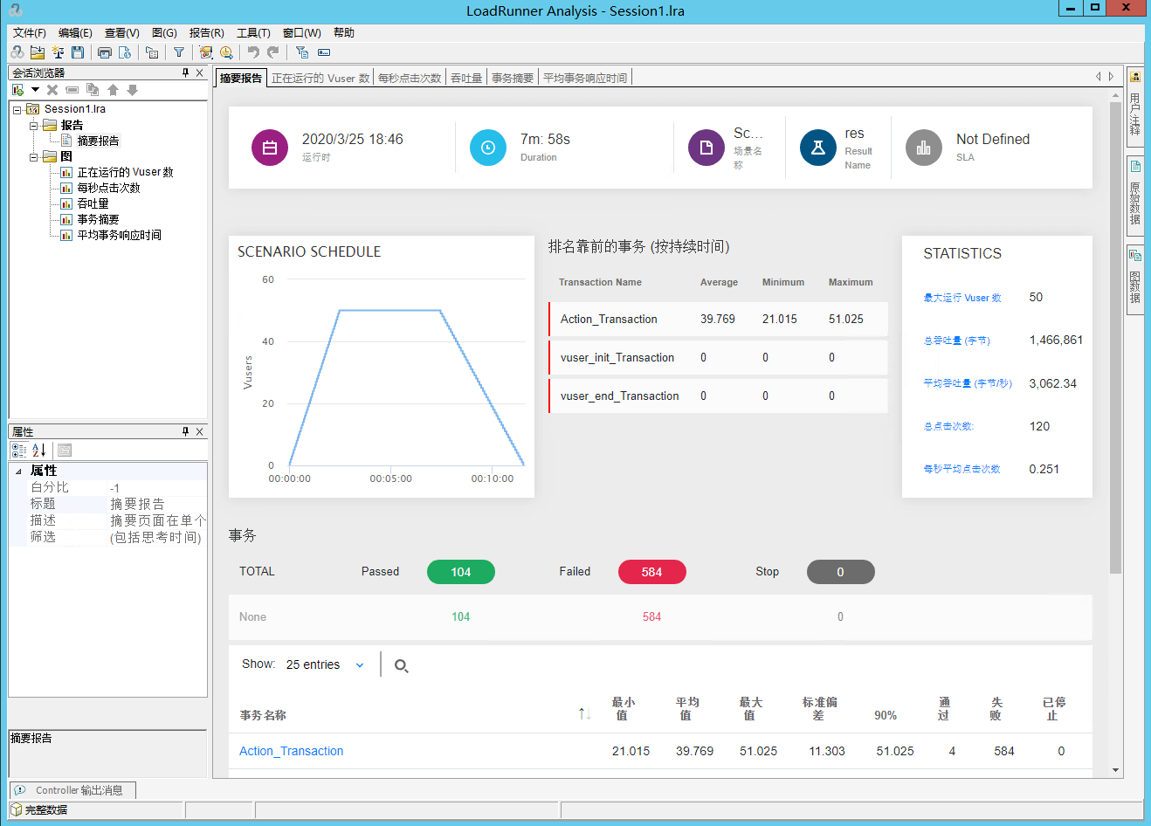The height and width of the screenshot is (826, 1151).
Task: Click the Undo arrow in the toolbar
Action: click(x=253, y=52)
